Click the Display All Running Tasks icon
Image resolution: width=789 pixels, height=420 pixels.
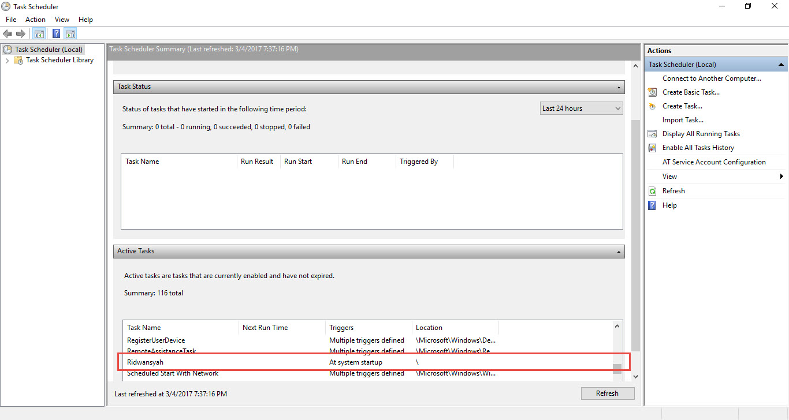click(x=652, y=134)
